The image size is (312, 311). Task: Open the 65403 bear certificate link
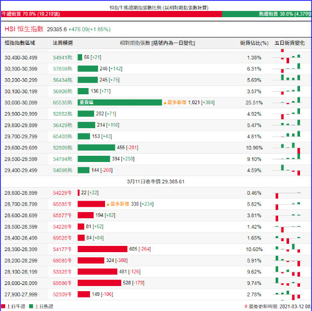click(63, 136)
